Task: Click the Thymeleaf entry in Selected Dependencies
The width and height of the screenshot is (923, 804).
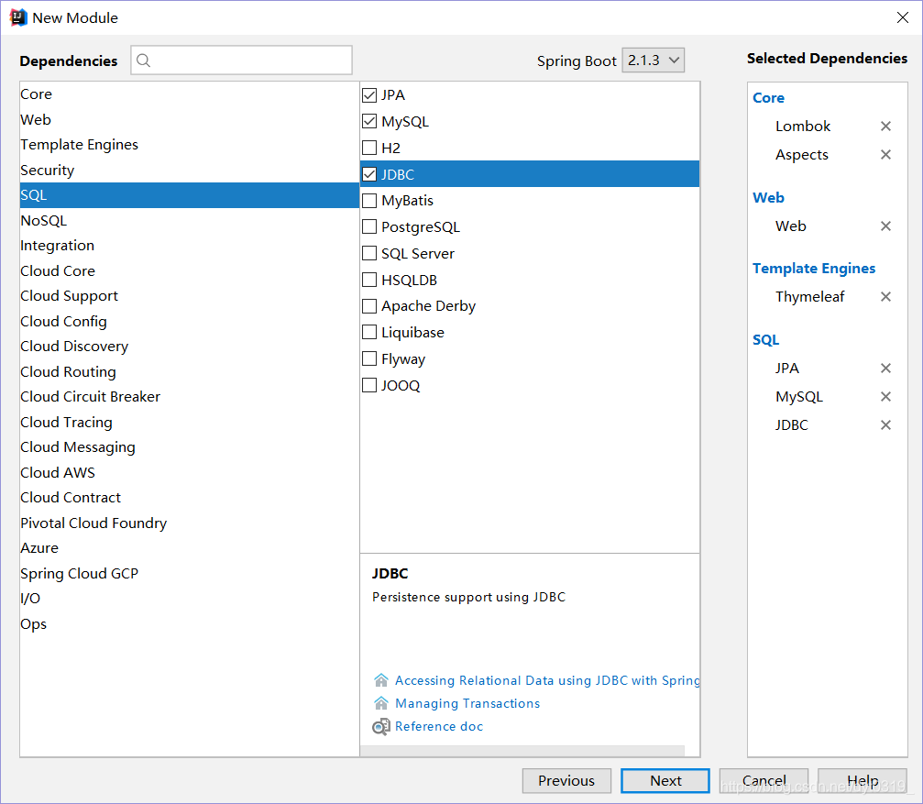Action: tap(809, 297)
